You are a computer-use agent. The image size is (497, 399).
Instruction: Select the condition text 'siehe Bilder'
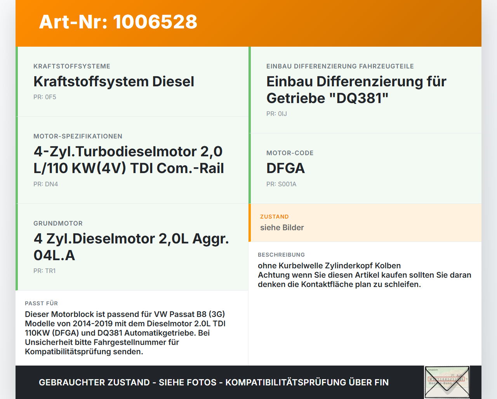point(282,227)
